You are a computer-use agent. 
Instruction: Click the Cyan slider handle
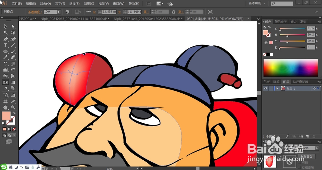tap(280, 30)
